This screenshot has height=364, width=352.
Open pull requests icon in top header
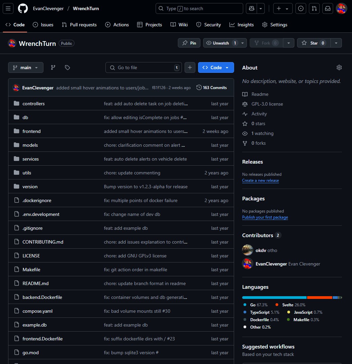(x=314, y=8)
